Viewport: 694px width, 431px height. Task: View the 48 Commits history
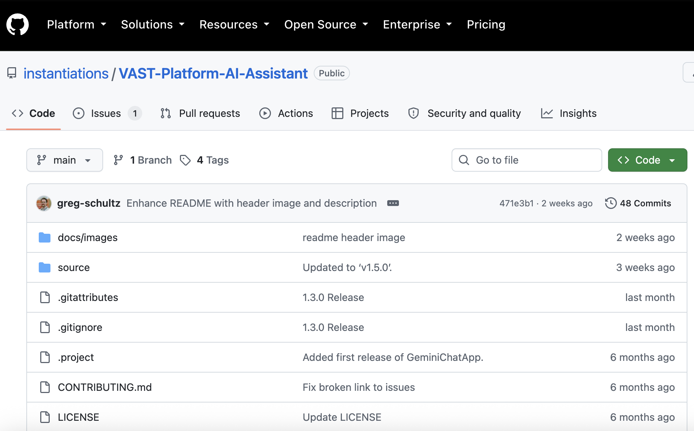point(638,203)
